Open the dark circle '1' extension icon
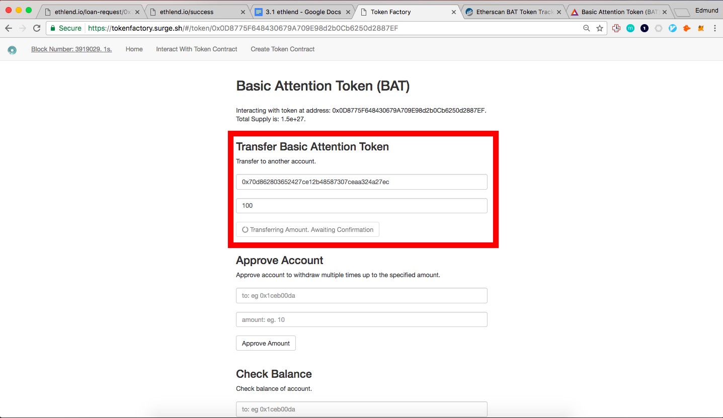Image resolution: width=723 pixels, height=418 pixels. (645, 28)
